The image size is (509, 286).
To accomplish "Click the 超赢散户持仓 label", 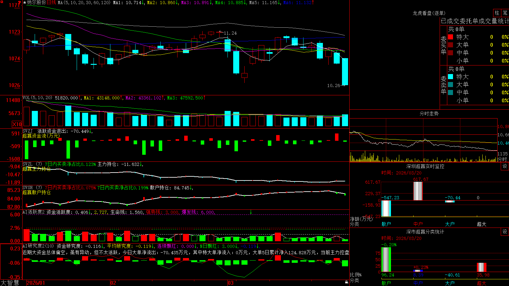I will (x=37, y=192).
